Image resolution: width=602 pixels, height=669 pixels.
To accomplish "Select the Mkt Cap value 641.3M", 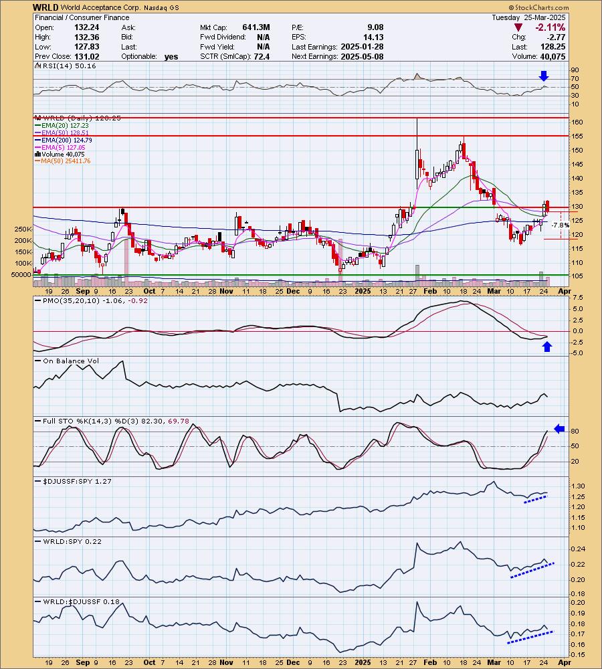I will [x=256, y=27].
